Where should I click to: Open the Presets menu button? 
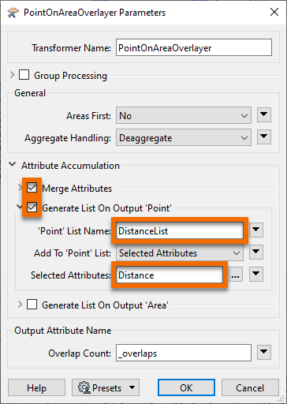tap(106, 387)
